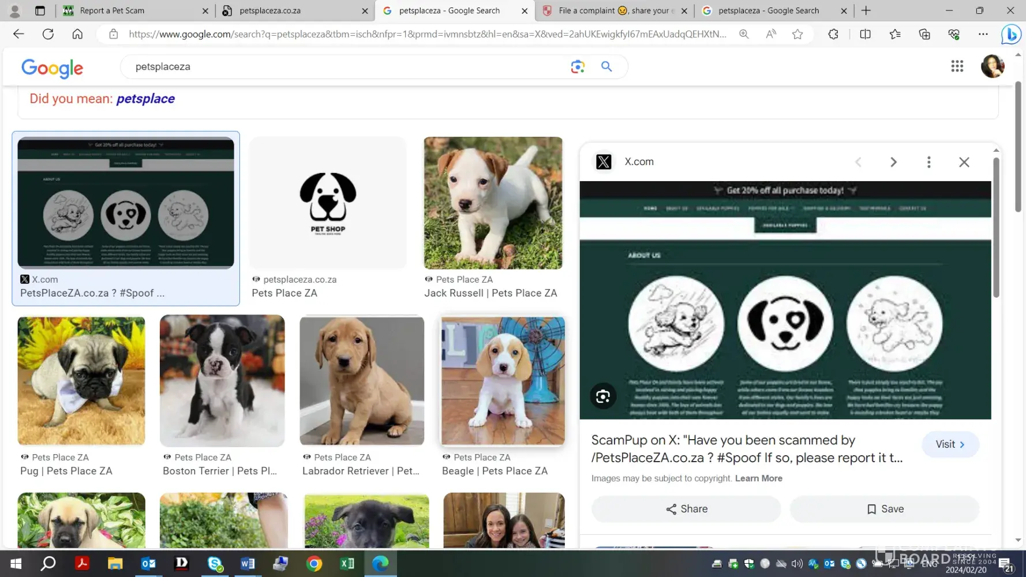1026x577 pixels.
Task: Save the image with Save button
Action: coord(885,509)
